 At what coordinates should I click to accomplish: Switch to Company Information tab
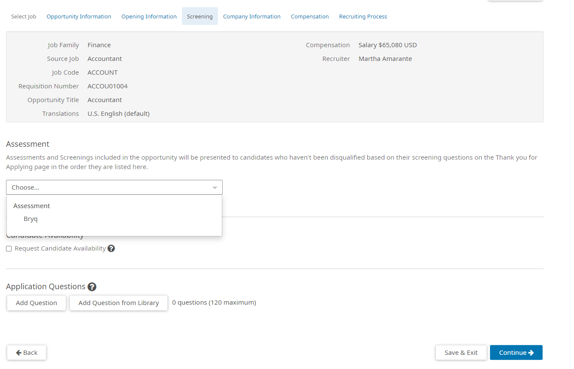(x=252, y=16)
